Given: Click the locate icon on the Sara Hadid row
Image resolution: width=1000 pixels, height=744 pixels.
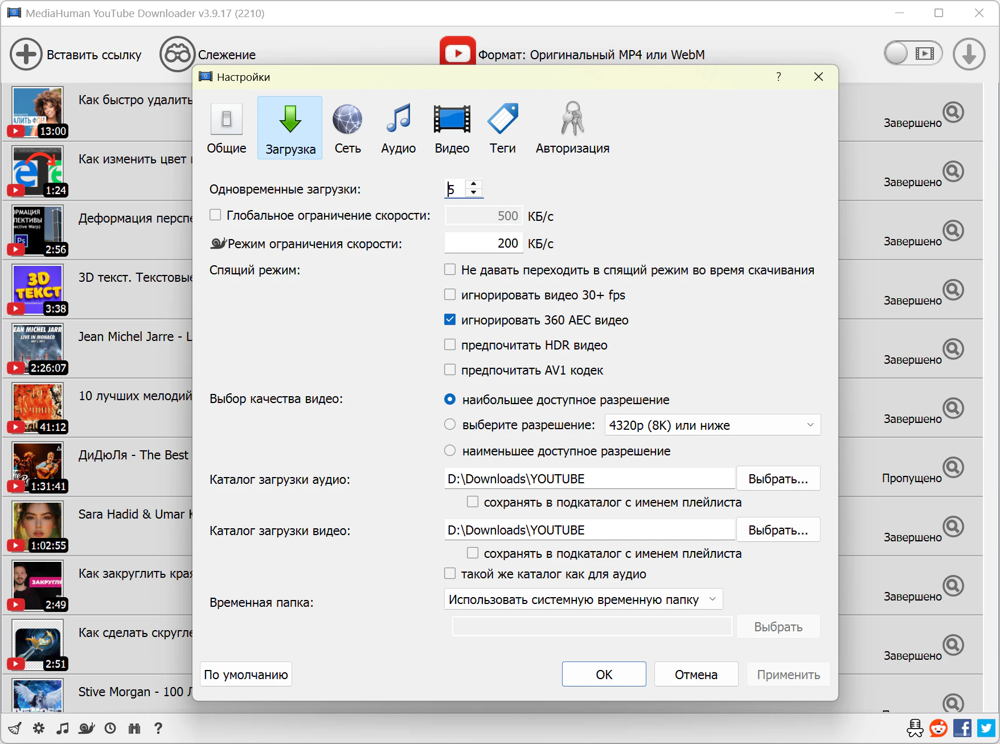Looking at the screenshot, I should tap(953, 527).
